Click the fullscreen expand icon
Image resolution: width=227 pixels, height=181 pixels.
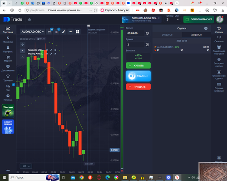[x=219, y=158]
